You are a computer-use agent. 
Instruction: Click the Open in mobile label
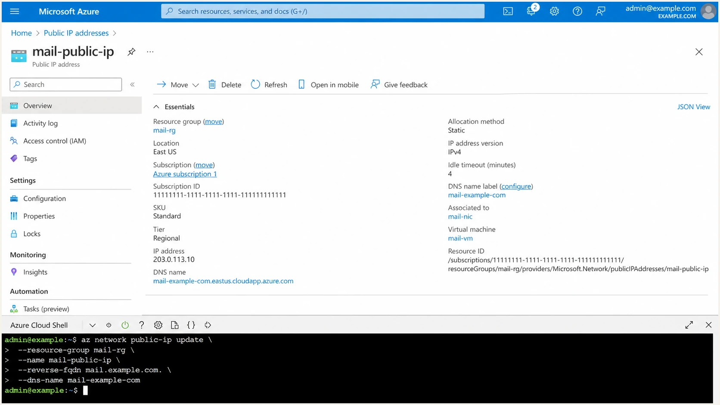(335, 85)
